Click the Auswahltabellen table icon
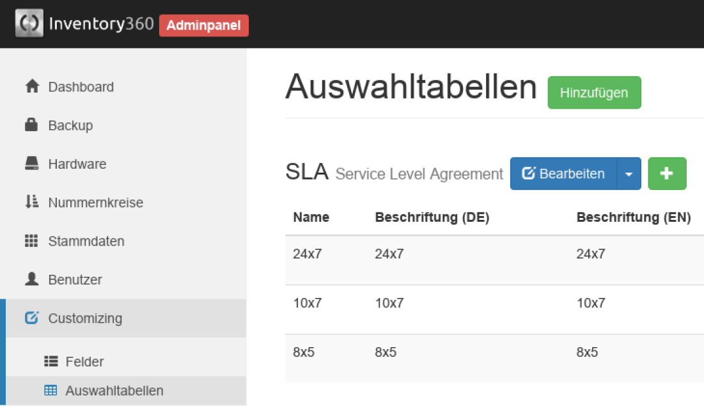 51,390
